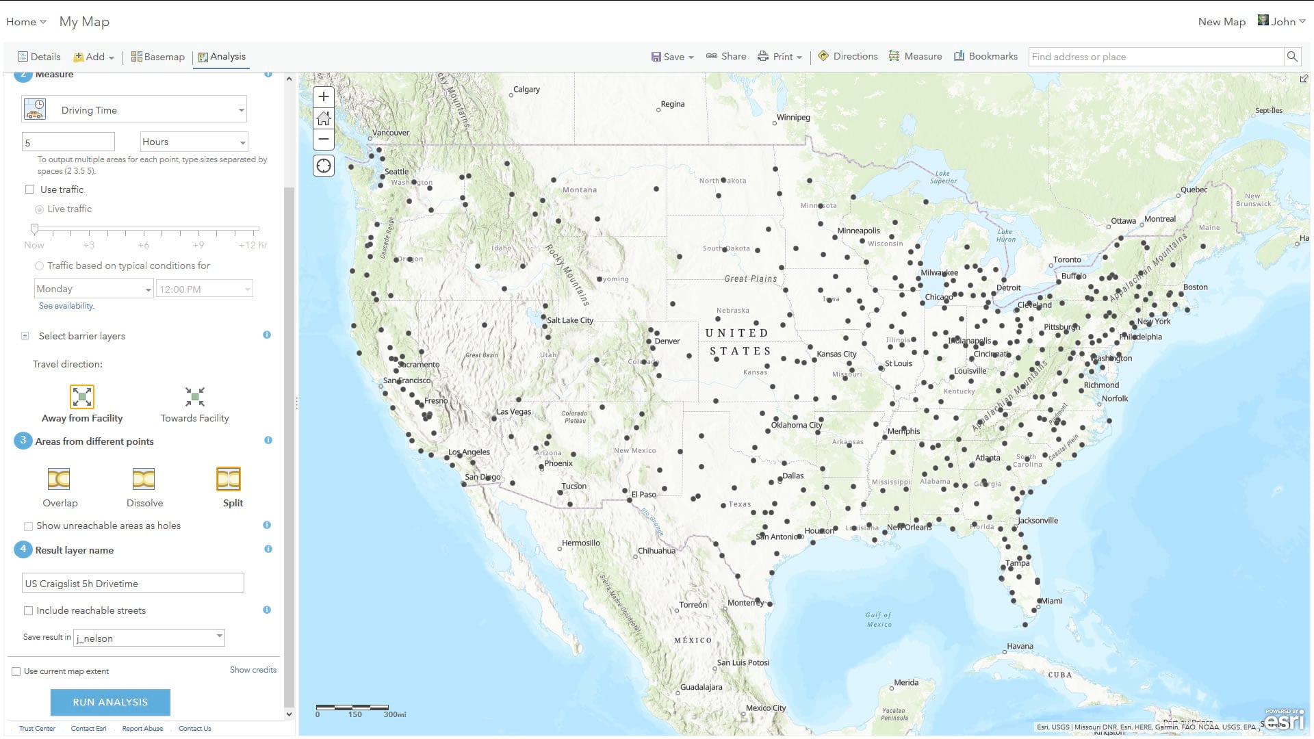
Task: Zoom out on the map
Action: click(x=324, y=140)
